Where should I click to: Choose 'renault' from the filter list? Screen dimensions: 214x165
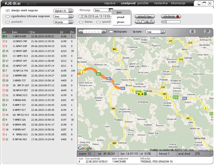click(121, 17)
